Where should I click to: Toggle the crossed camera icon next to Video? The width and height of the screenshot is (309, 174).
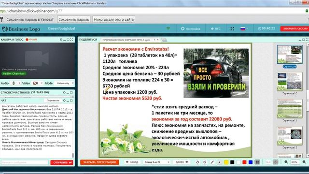[x=35, y=83]
